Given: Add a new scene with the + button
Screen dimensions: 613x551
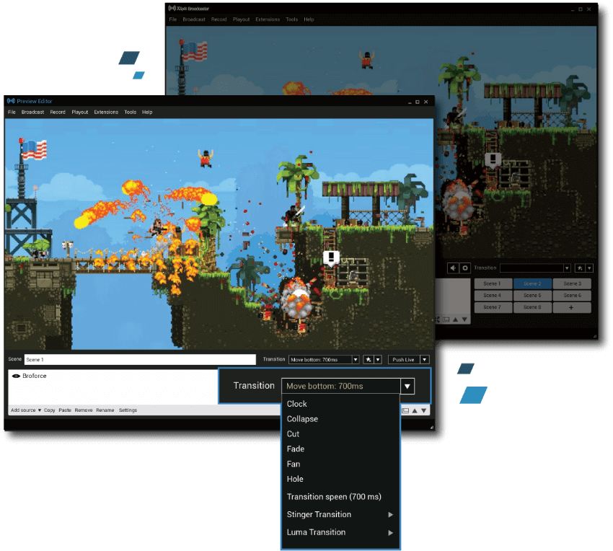Looking at the screenshot, I should pos(570,307).
